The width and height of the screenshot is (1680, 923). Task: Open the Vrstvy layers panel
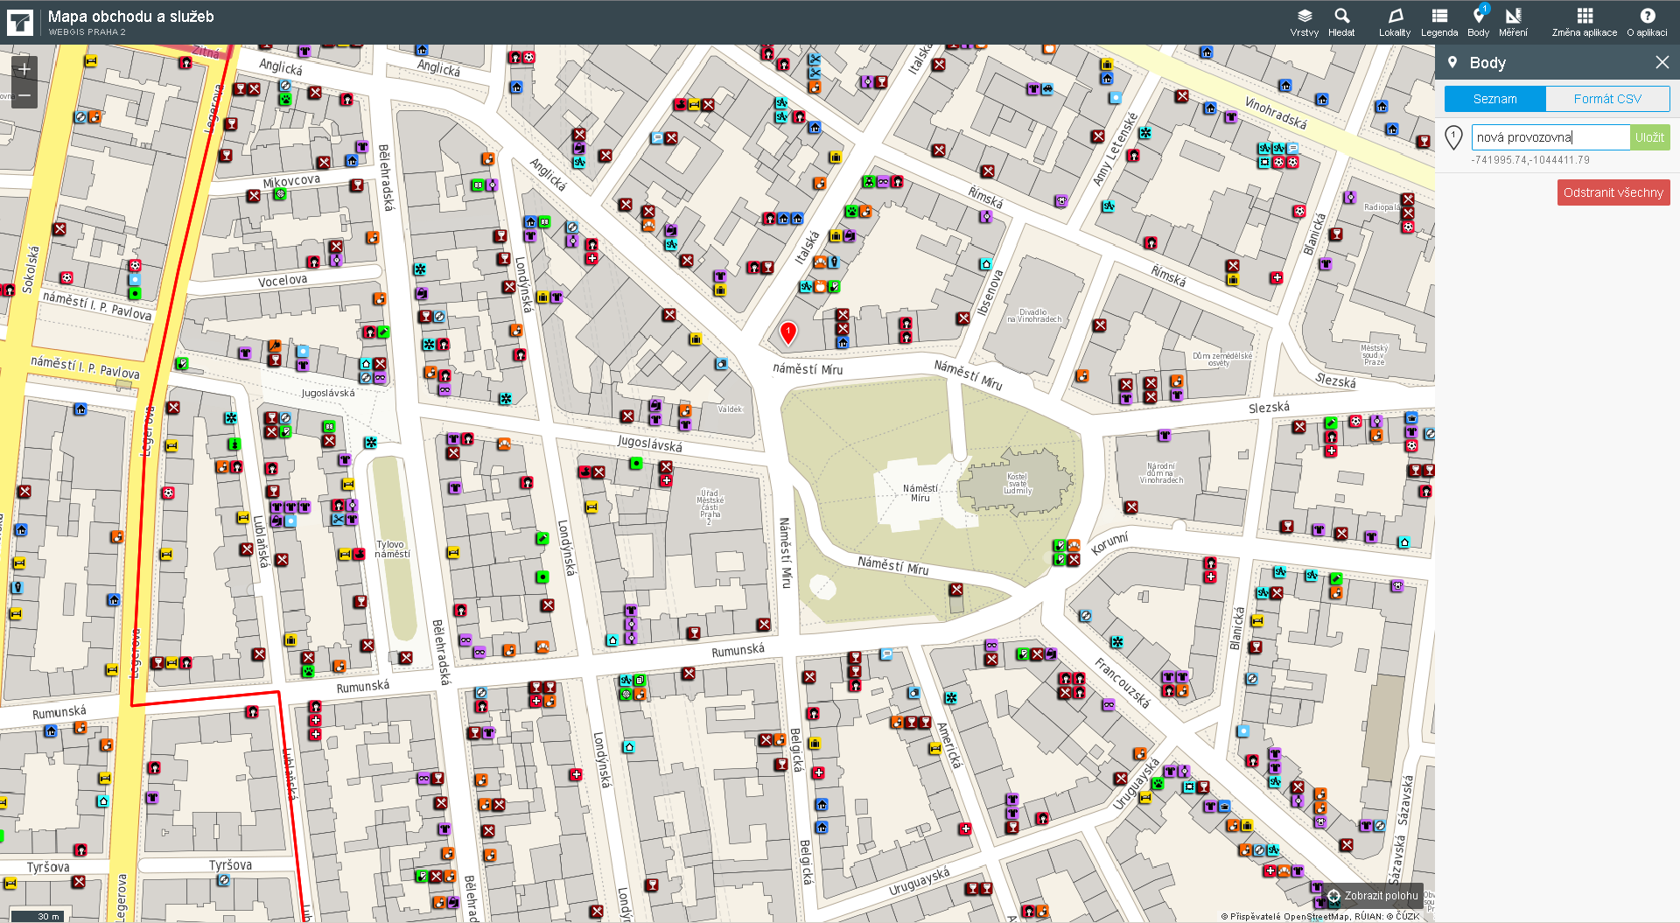tap(1304, 22)
